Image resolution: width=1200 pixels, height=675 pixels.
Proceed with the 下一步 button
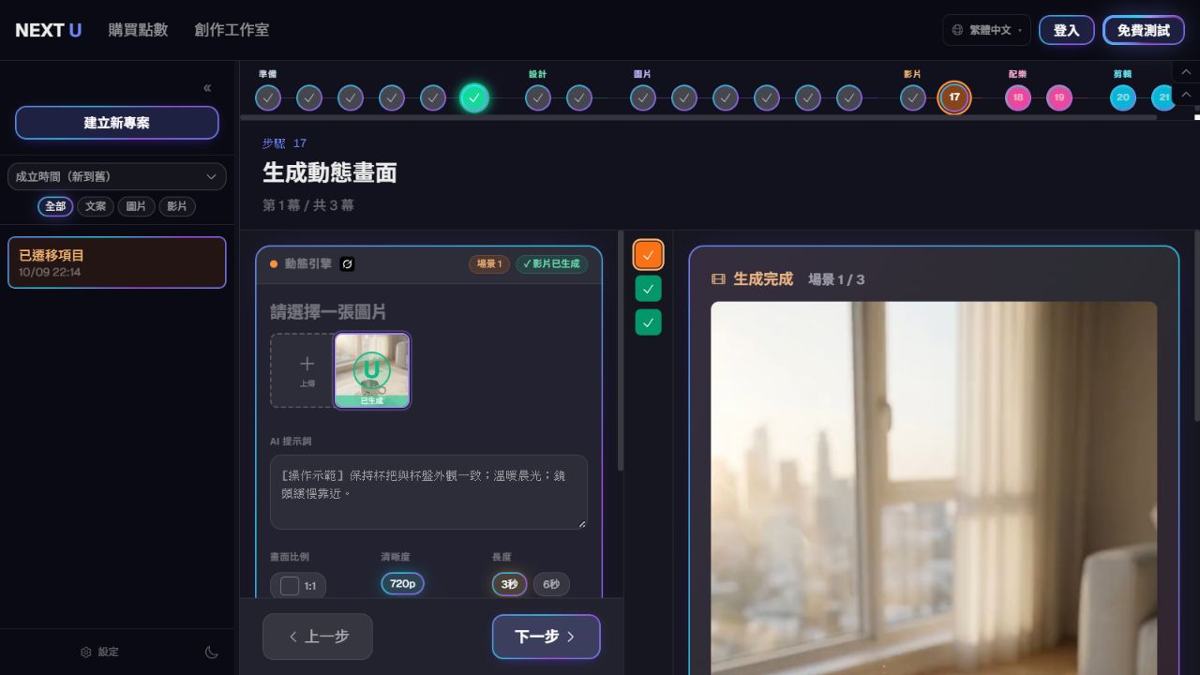coord(546,637)
